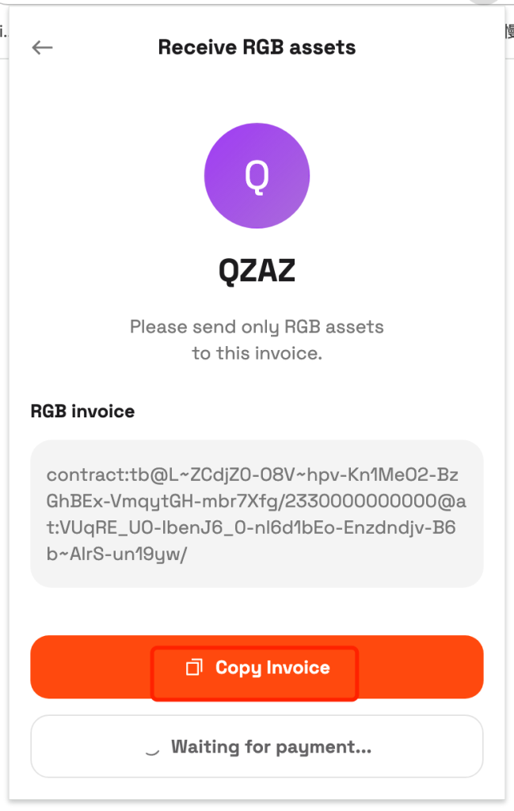Screen dimensions: 514x811
Task: Click the white letter Q inside the avatar
Action: pyautogui.click(x=257, y=177)
